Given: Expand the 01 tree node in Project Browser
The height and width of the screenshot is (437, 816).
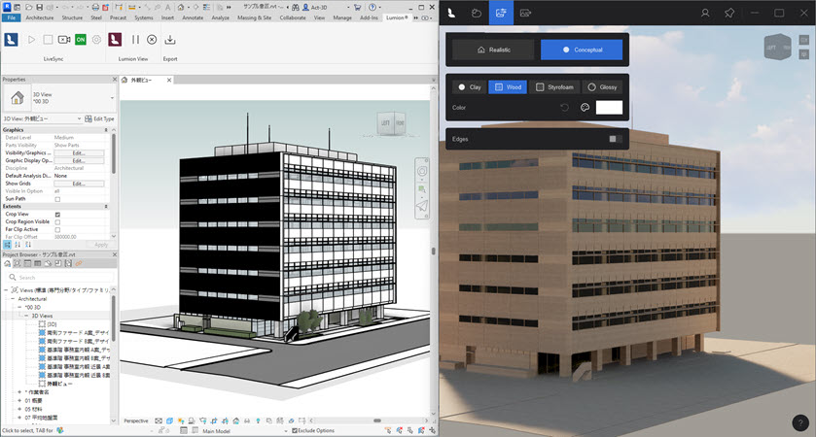Looking at the screenshot, I should [19, 399].
